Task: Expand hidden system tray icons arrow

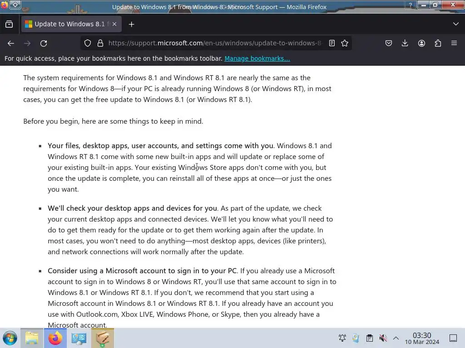Action: 396,338
